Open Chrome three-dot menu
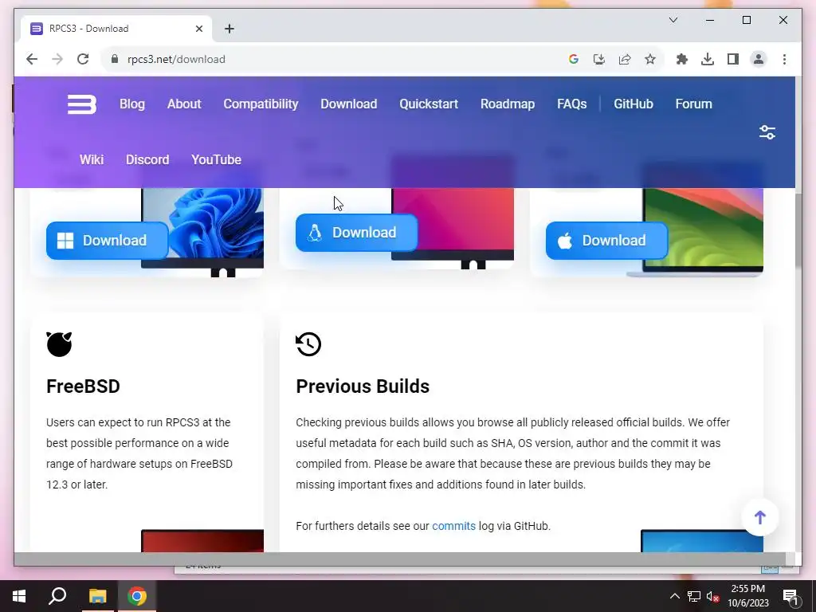 tap(784, 59)
